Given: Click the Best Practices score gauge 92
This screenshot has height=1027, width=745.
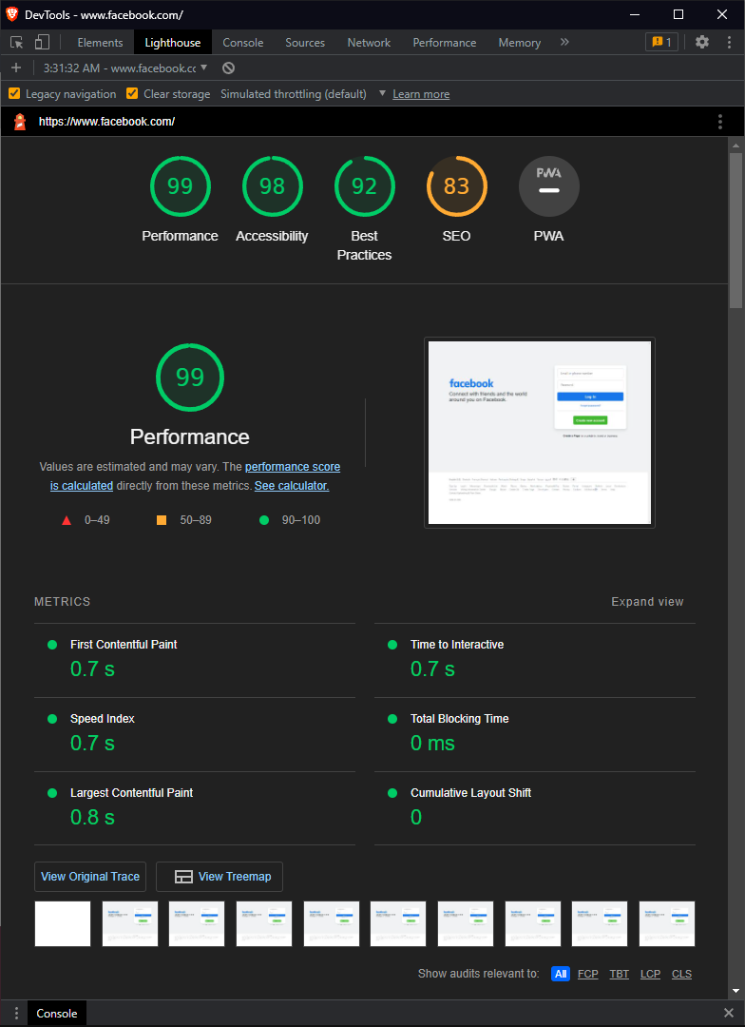Looking at the screenshot, I should tap(364, 186).
